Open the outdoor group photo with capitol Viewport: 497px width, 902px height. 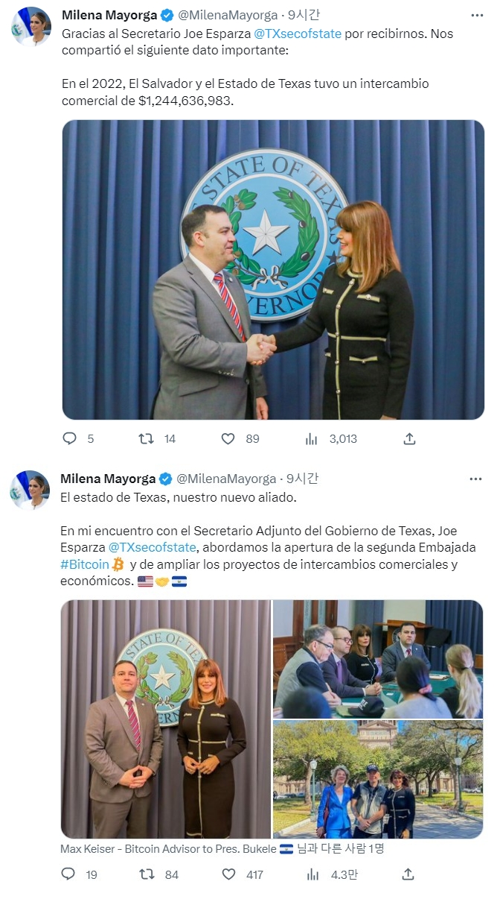[x=378, y=779]
